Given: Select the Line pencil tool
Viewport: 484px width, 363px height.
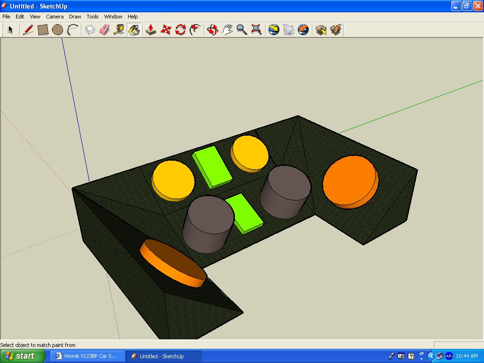Looking at the screenshot, I should 28,30.
